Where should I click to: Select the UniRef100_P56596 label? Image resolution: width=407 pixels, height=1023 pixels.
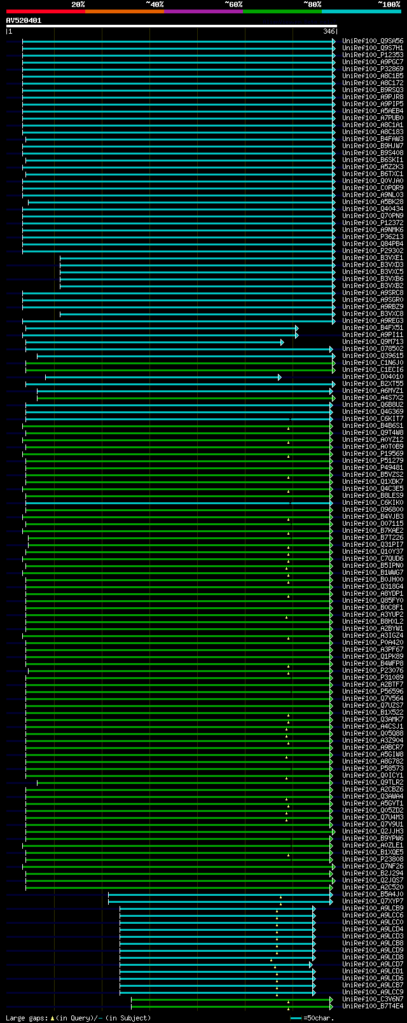[x=373, y=692]
